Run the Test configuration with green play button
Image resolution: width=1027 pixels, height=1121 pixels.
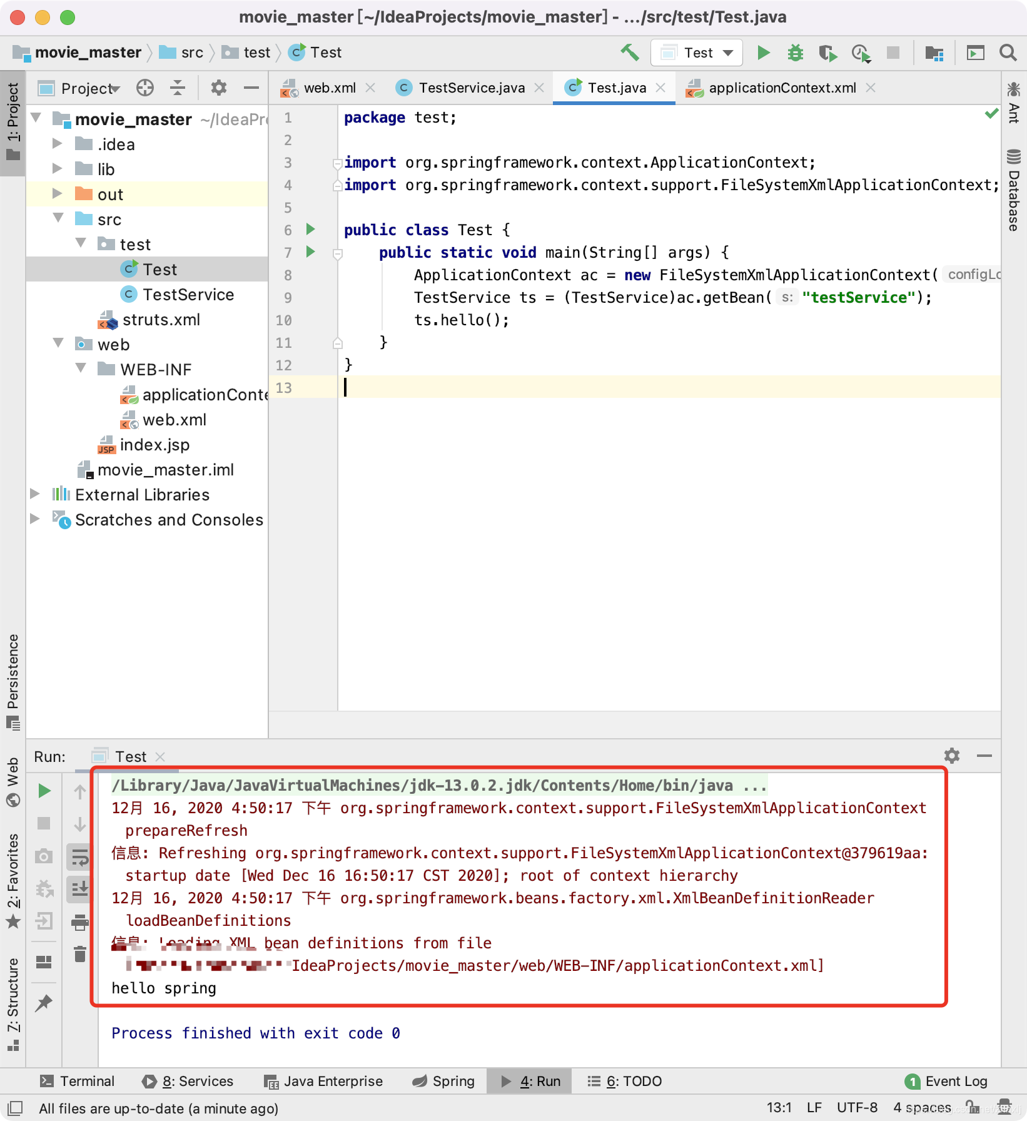click(x=763, y=53)
